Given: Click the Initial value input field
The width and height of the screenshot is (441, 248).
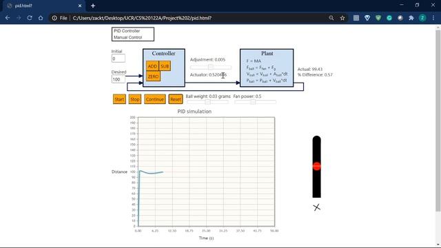Looking at the screenshot, I should click(119, 59).
